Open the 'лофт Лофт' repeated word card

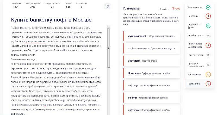pos(152,61)
